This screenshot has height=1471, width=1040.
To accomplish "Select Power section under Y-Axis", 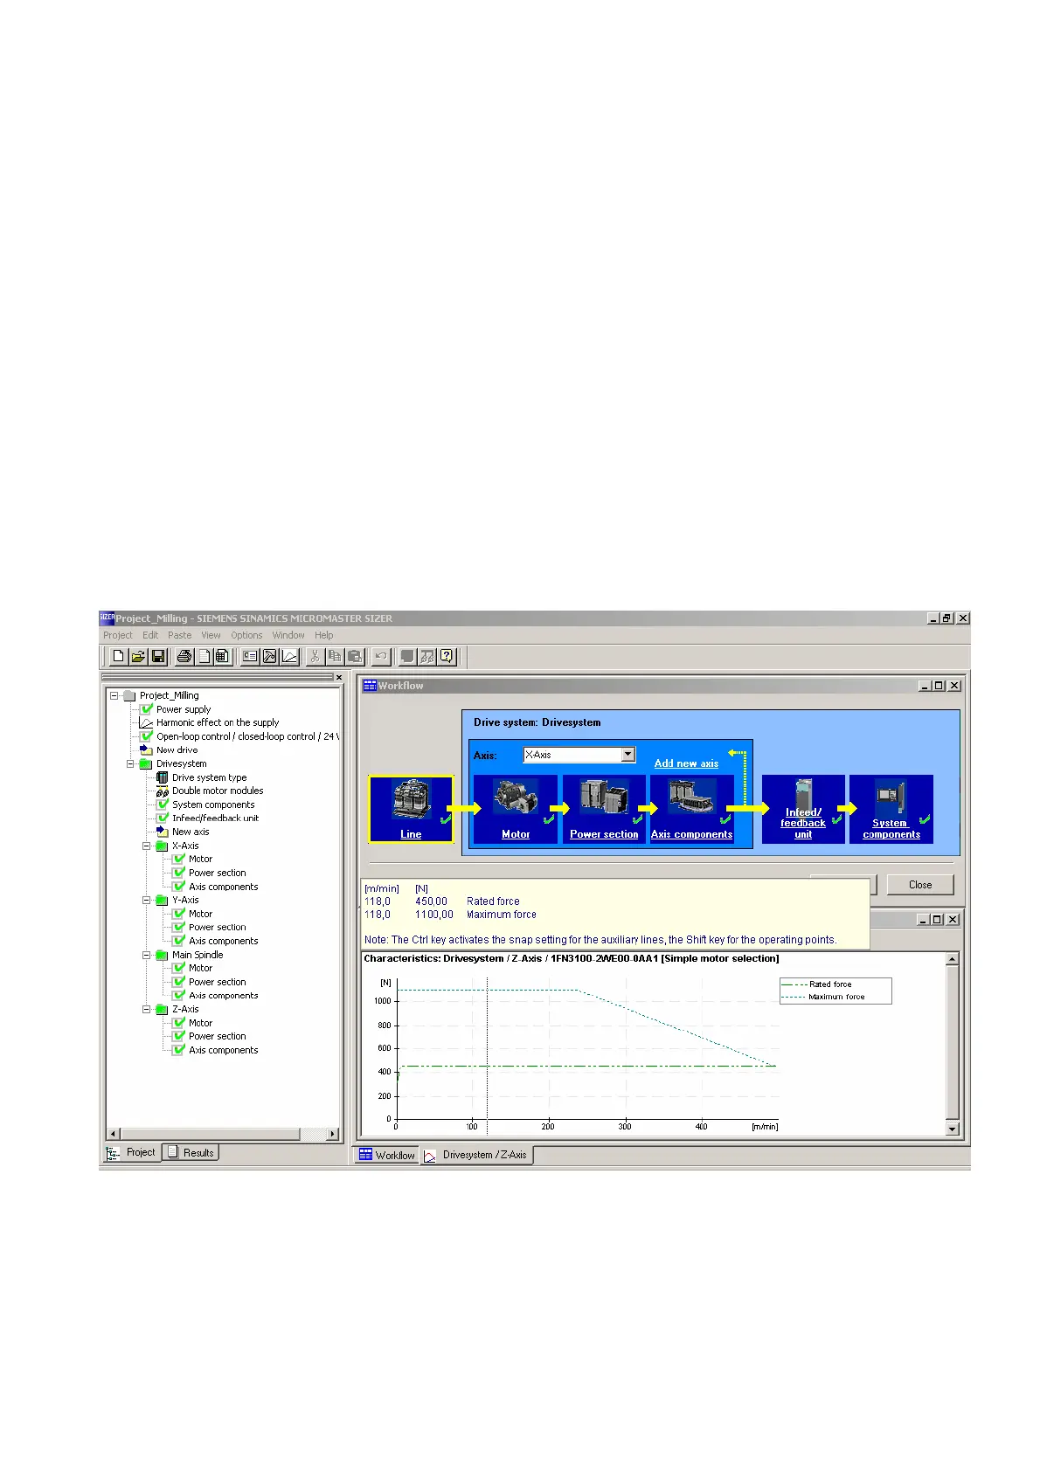I will pos(218,928).
